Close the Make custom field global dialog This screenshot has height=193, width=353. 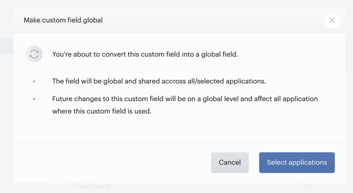332,20
